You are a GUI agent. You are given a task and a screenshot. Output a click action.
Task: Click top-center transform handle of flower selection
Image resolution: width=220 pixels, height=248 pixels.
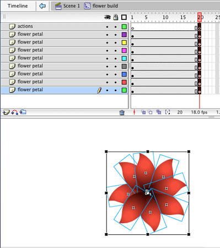pyautogui.click(x=148, y=152)
